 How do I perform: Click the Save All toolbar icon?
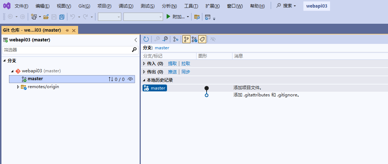(62, 17)
